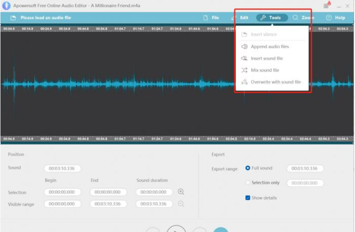Click the 02:14.5 marker on the bottom ruler

click(x=250, y=139)
